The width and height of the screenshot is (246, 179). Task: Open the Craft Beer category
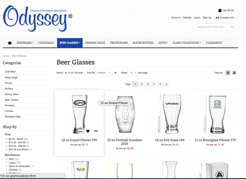10,72
